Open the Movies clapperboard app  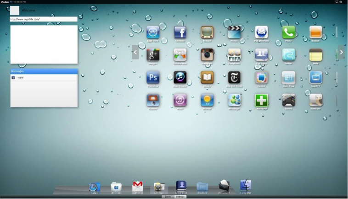(234, 32)
